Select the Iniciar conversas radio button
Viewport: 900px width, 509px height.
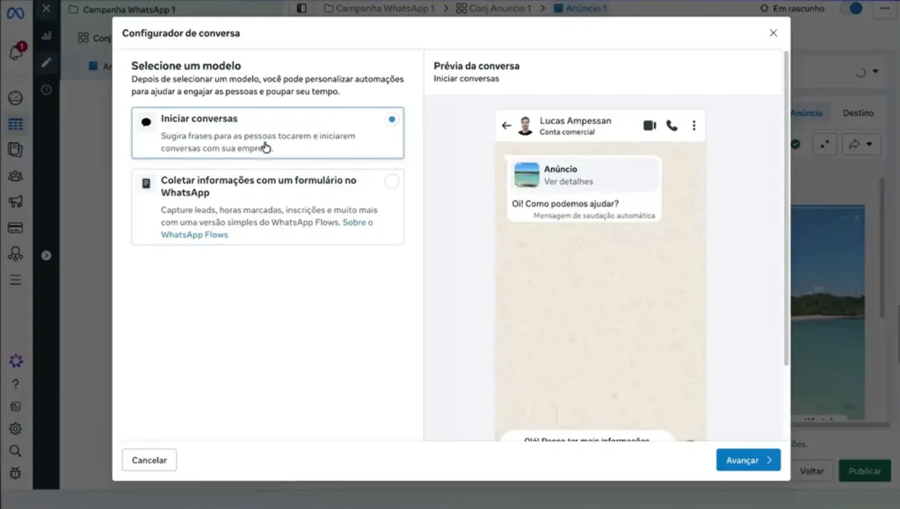[391, 120]
